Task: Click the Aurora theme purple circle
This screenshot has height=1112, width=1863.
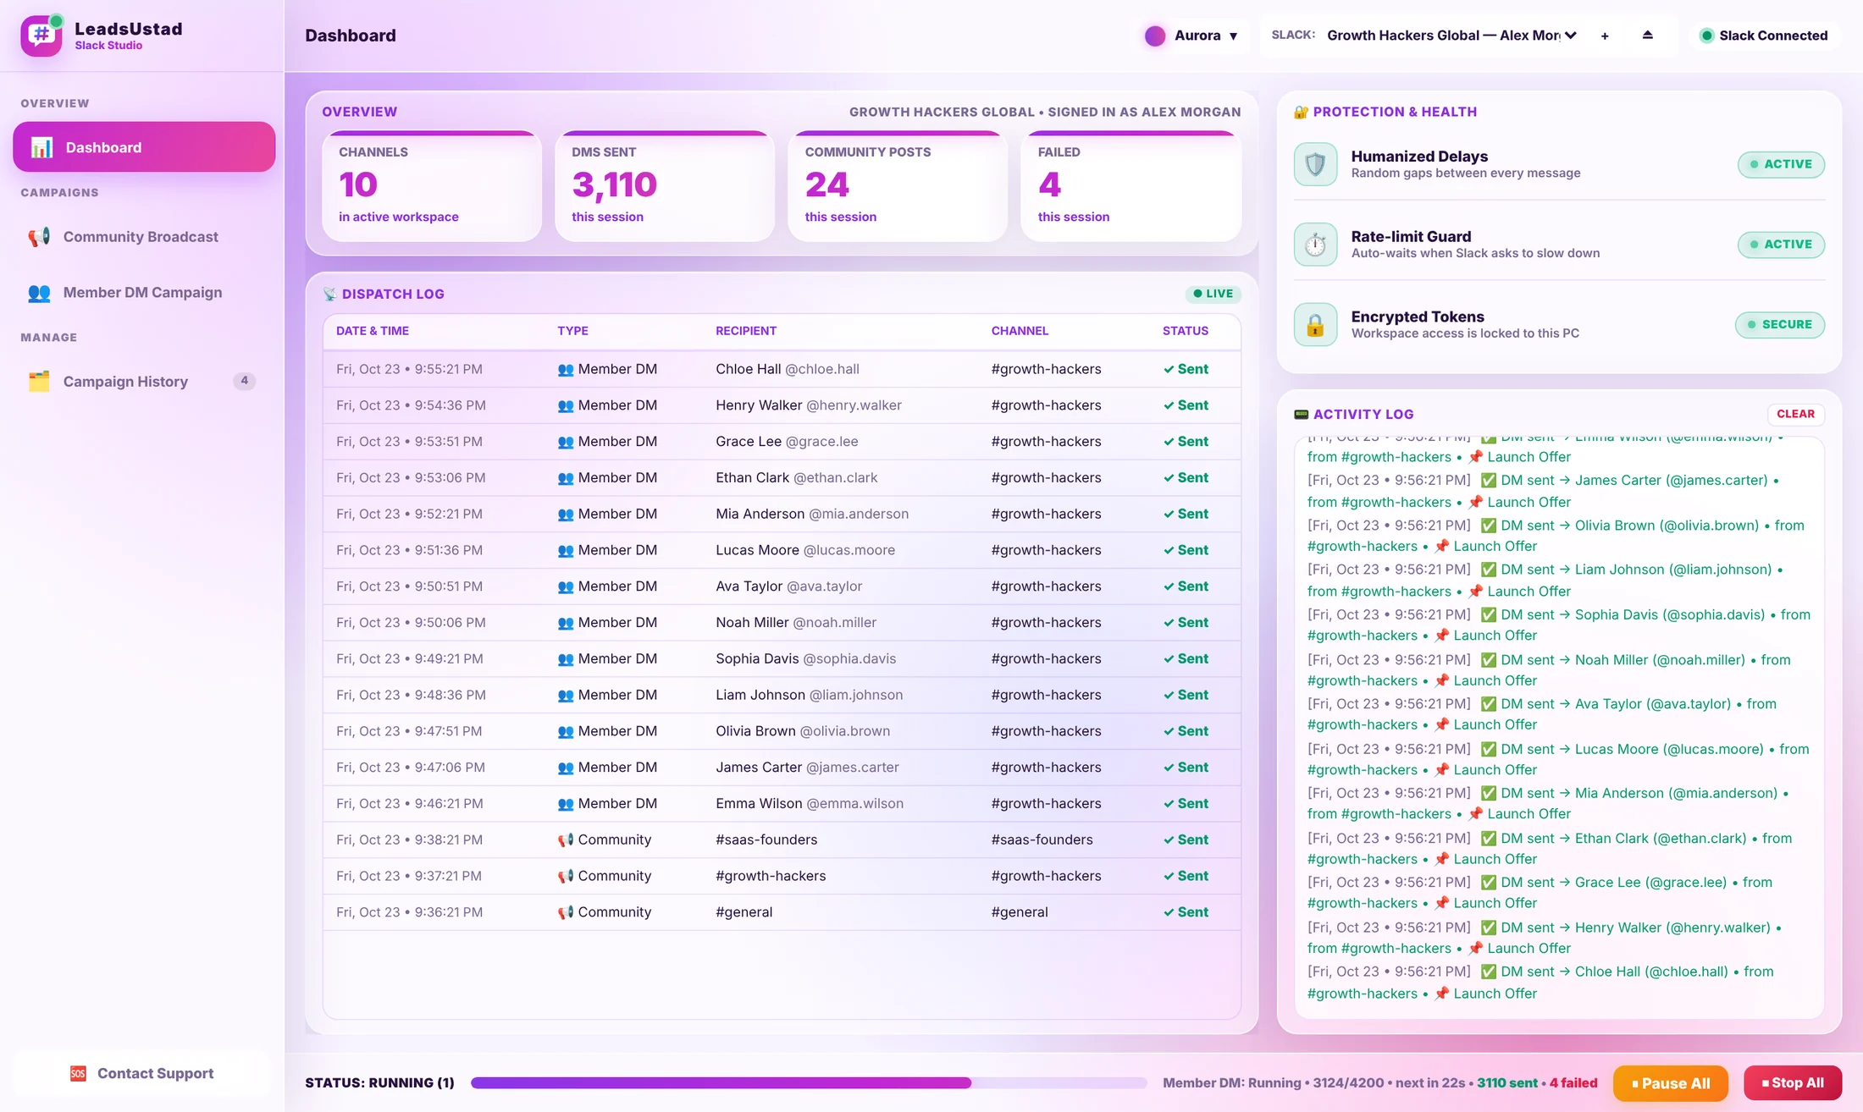Action: (1155, 36)
